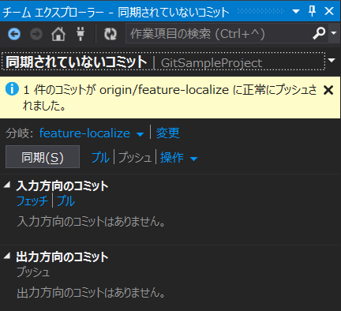The width and height of the screenshot is (341, 311).
Task: Click the フェッチ link
Action: pos(32,201)
